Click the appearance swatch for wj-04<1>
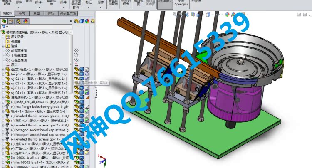 pyautogui.click(x=87, y=93)
